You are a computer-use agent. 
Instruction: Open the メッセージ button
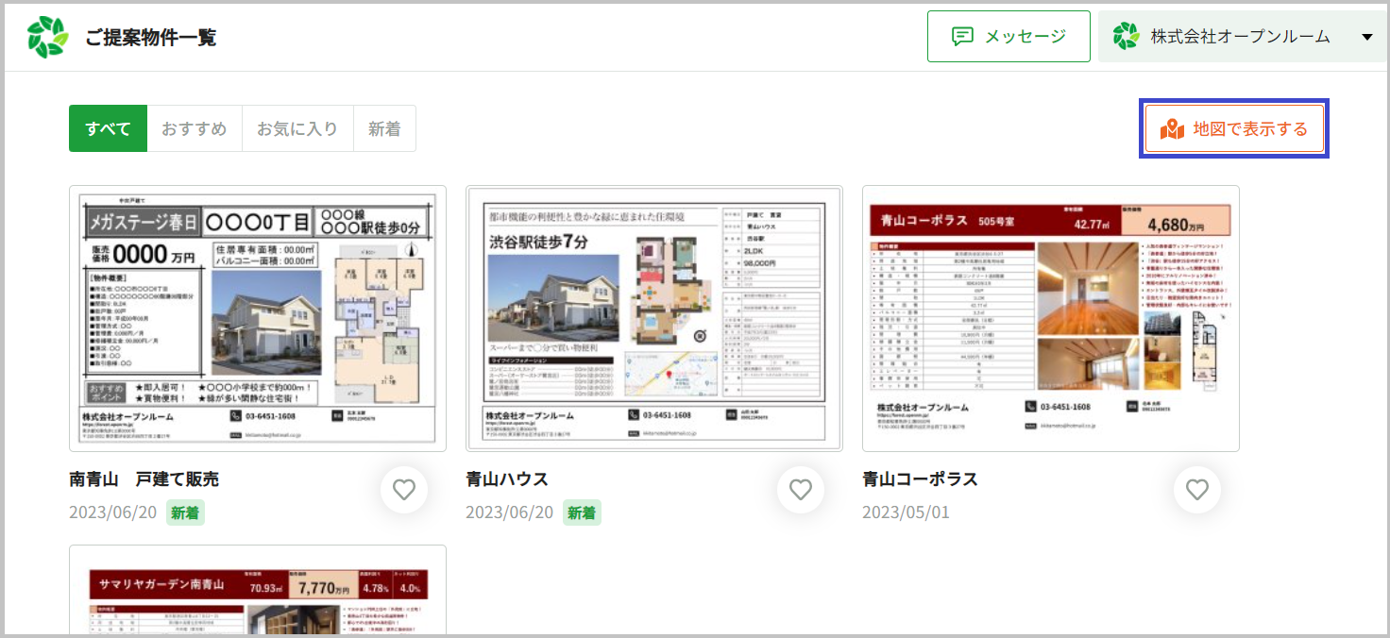(1009, 37)
